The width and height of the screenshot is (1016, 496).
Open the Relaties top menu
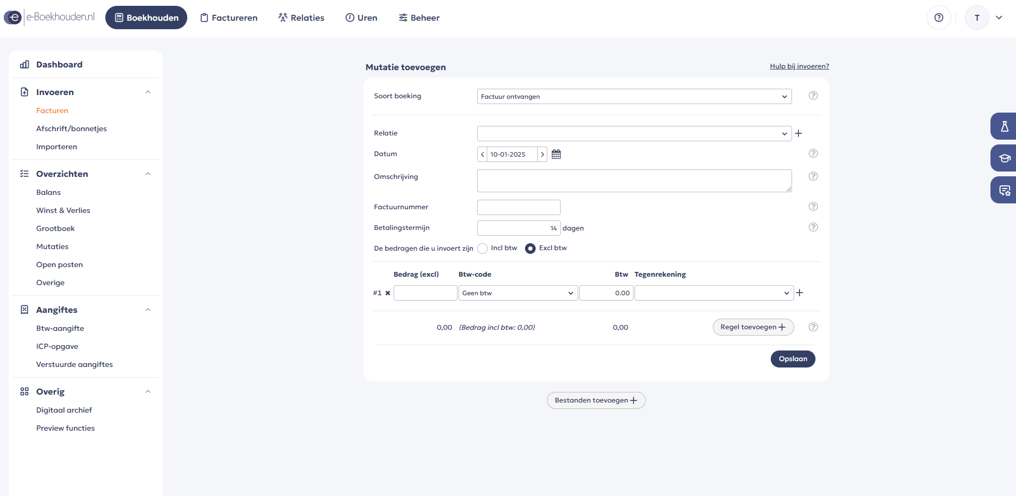[301, 18]
